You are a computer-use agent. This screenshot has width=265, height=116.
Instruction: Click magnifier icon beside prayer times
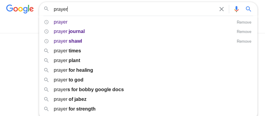point(46,51)
